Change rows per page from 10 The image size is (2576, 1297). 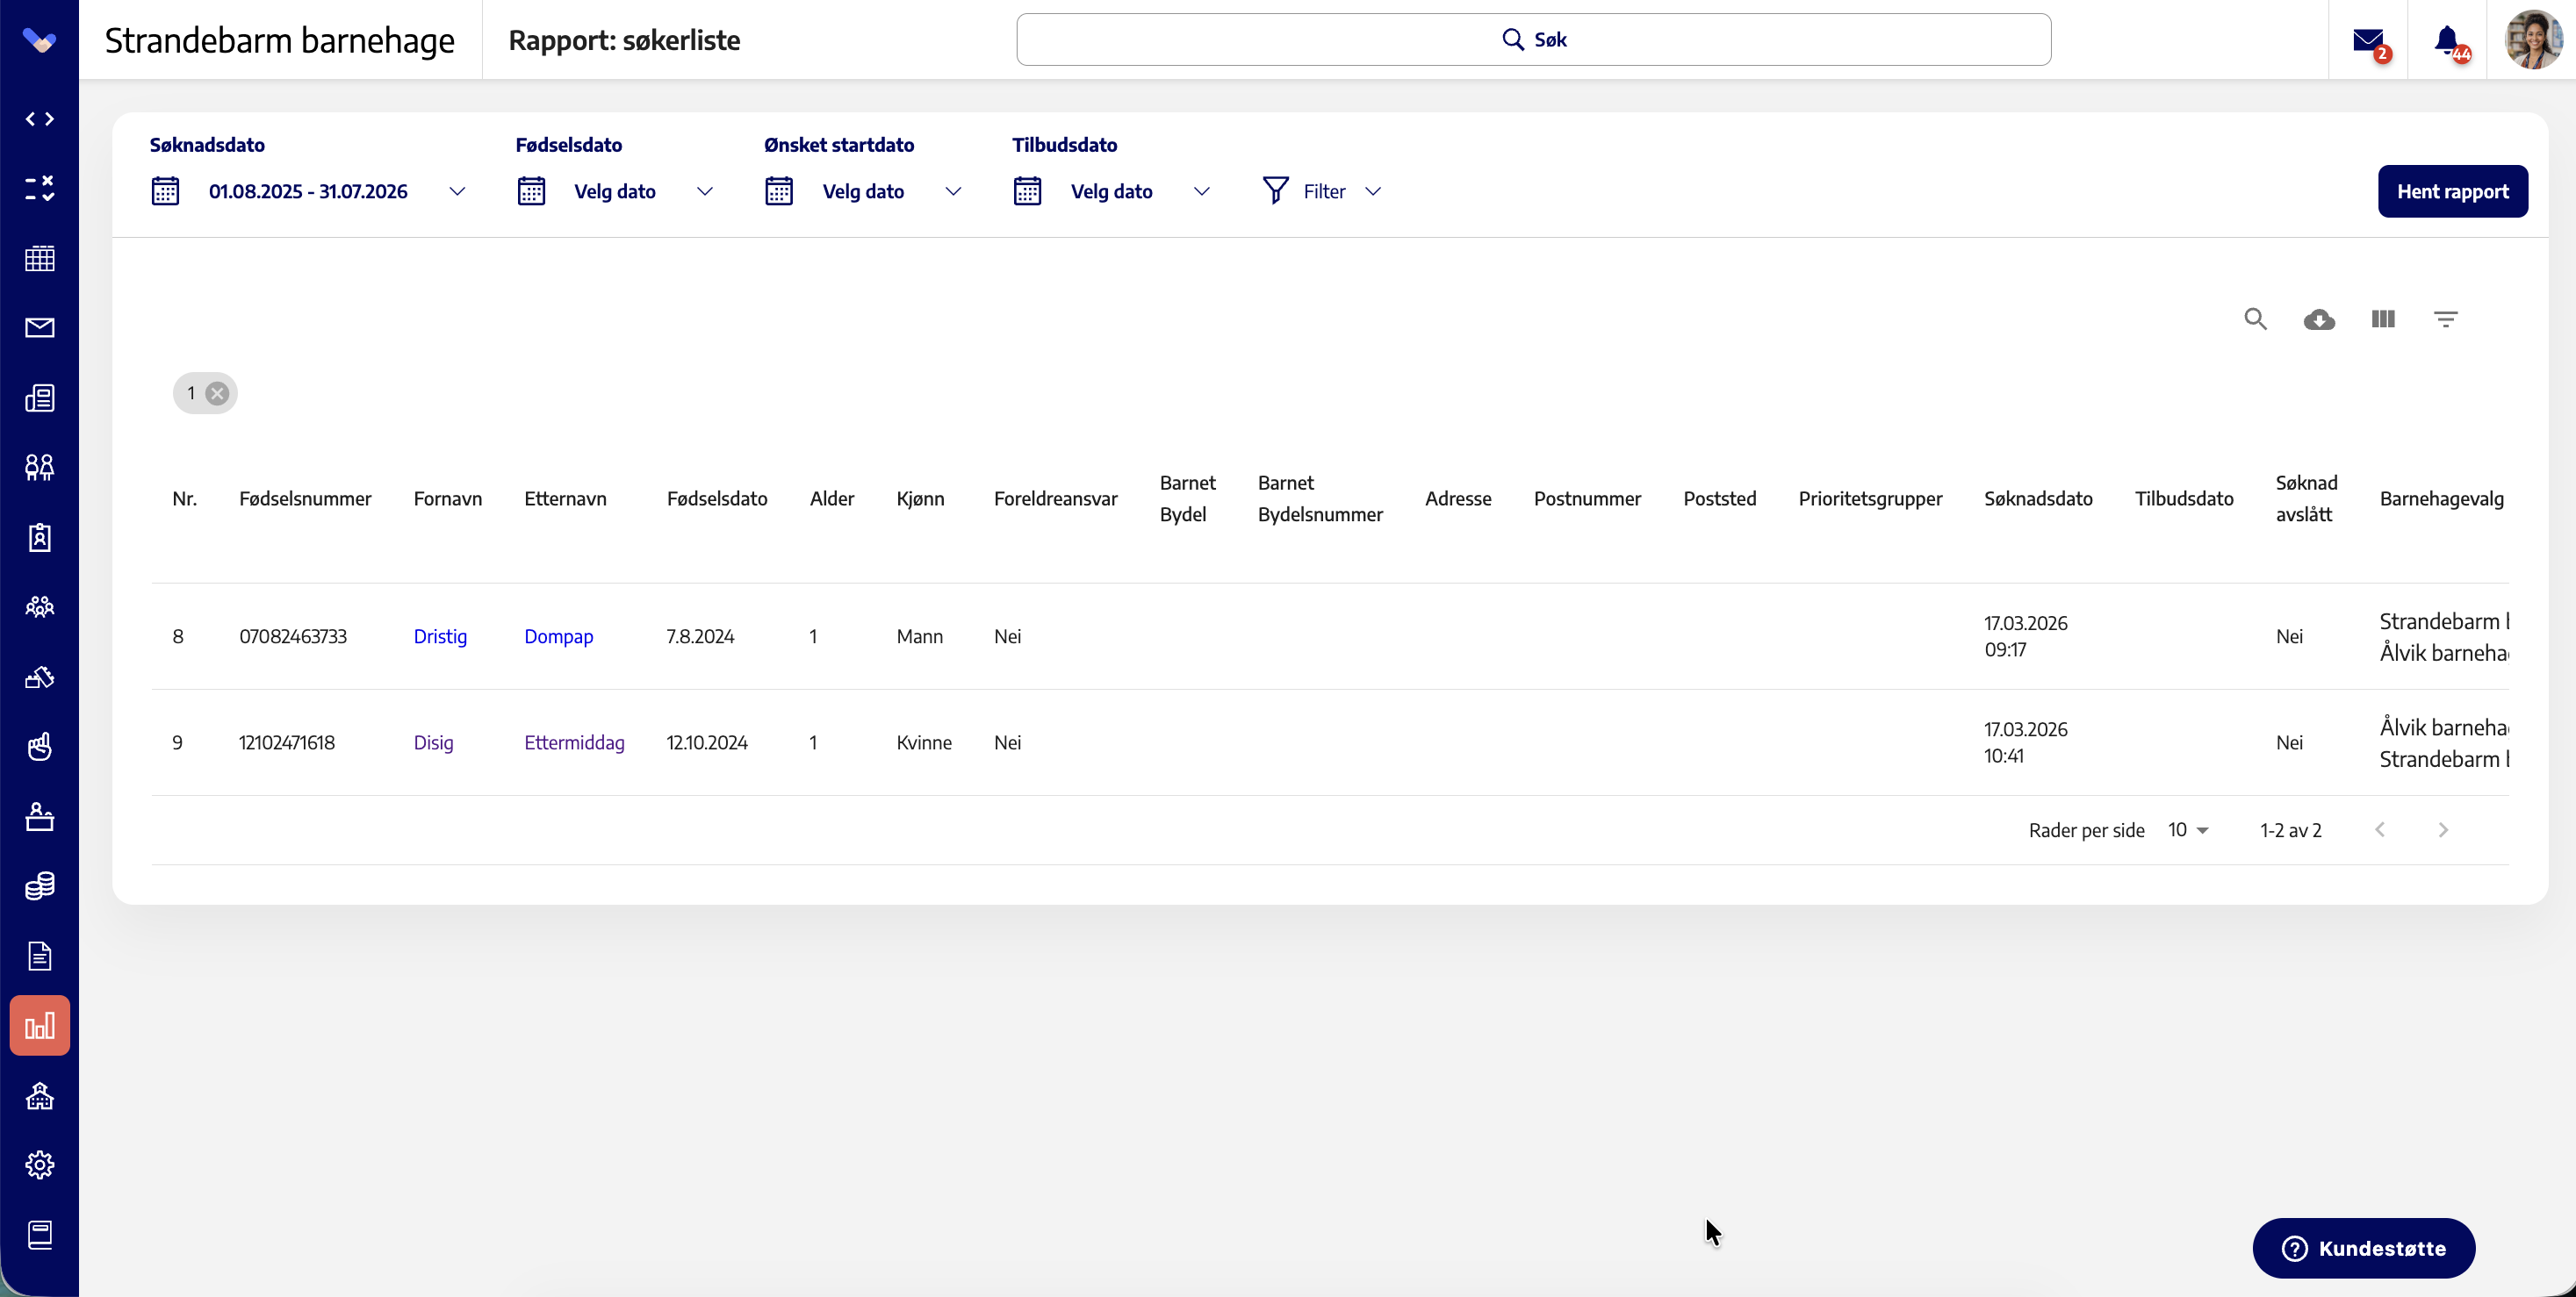[x=2188, y=830]
